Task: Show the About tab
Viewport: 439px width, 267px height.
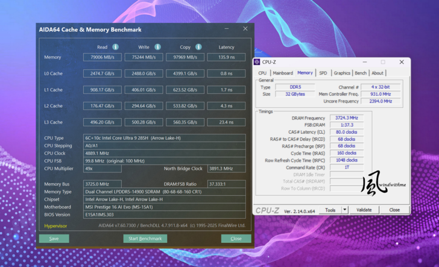Action: [x=377, y=73]
